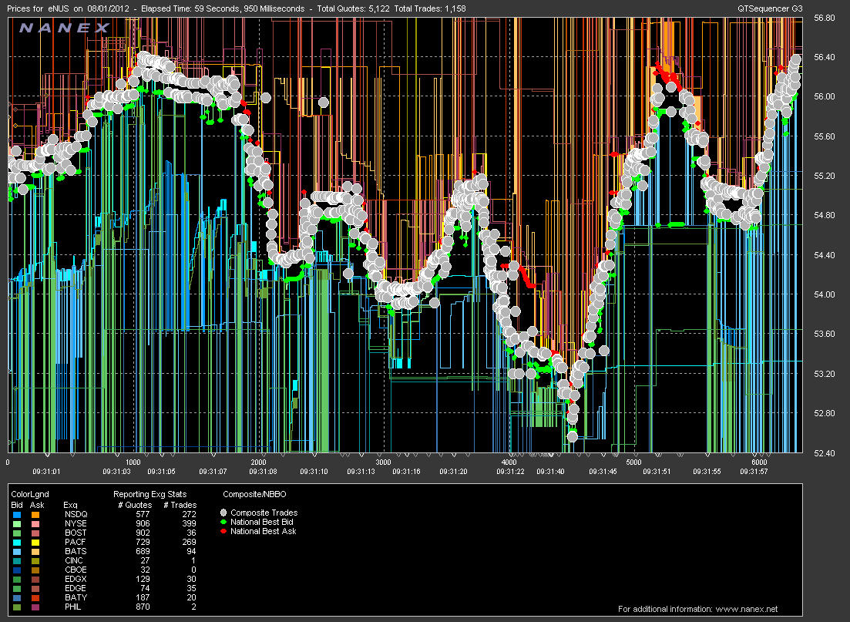Select the 54.00 price axis label
Image resolution: width=850 pixels, height=622 pixels.
[x=825, y=294]
